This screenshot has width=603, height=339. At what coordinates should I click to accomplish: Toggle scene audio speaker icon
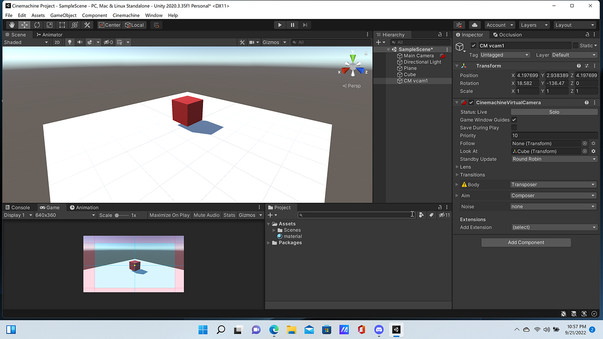(x=79, y=42)
